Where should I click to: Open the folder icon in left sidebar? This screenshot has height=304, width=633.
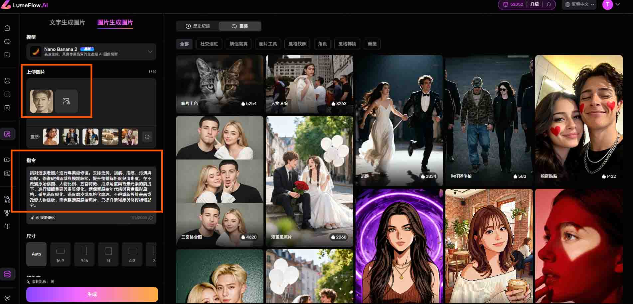[7, 55]
